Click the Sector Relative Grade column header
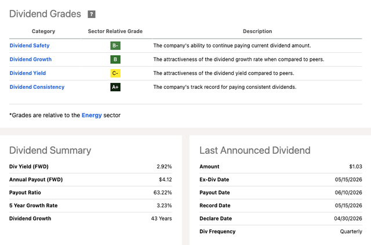 [x=115, y=31]
